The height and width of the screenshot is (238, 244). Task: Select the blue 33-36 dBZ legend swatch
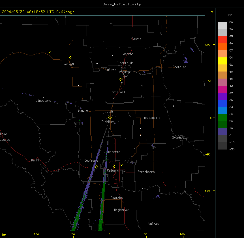tap(222, 103)
